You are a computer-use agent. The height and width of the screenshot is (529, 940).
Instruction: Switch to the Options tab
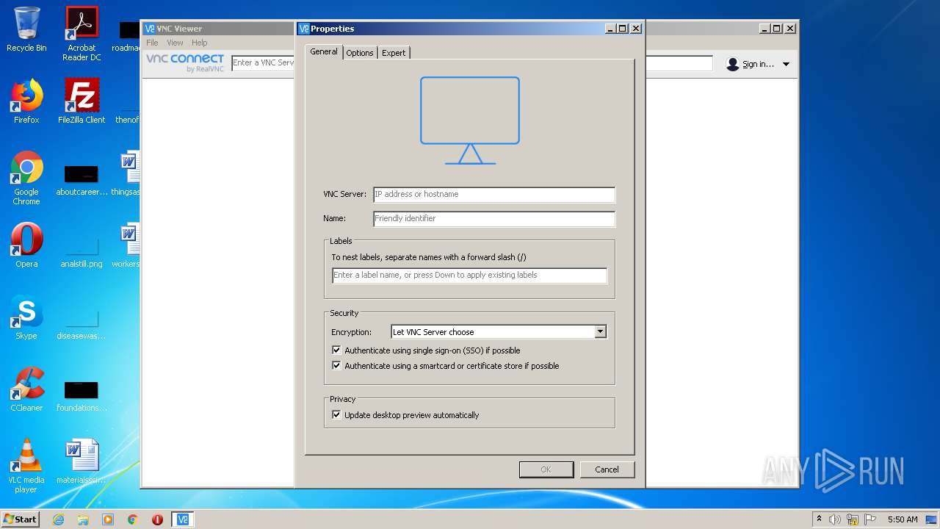point(360,53)
